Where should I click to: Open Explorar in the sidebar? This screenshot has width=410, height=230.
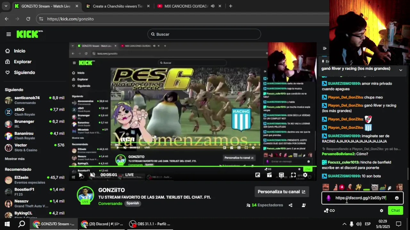[x=23, y=62]
